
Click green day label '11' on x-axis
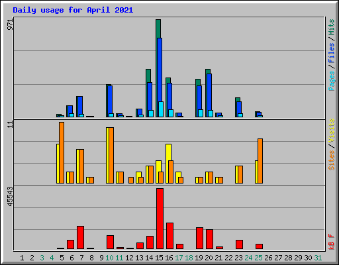point(119,258)
